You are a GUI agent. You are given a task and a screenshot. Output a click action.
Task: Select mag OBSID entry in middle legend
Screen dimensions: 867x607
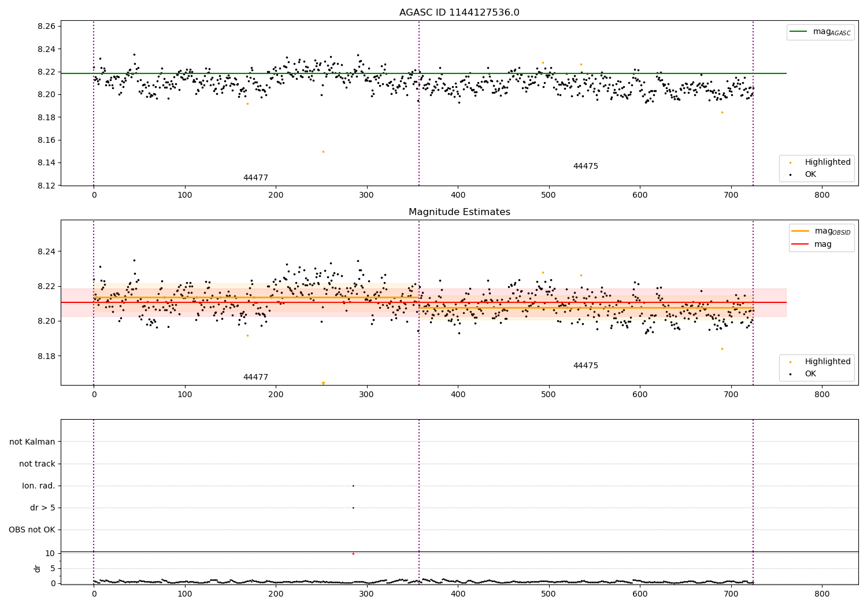tap(821, 231)
